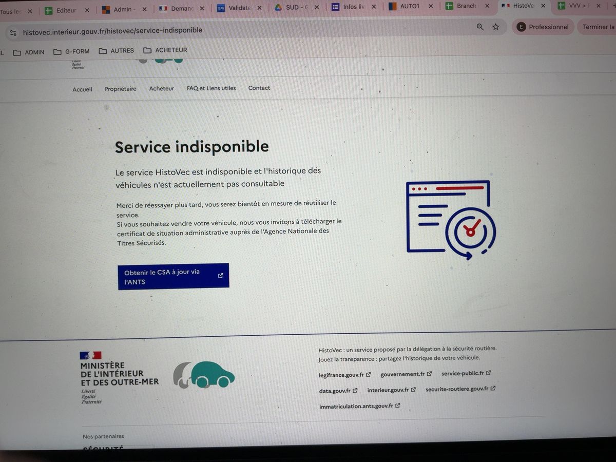Open the Professionnel profile menu
The image size is (616, 462).
(x=543, y=27)
